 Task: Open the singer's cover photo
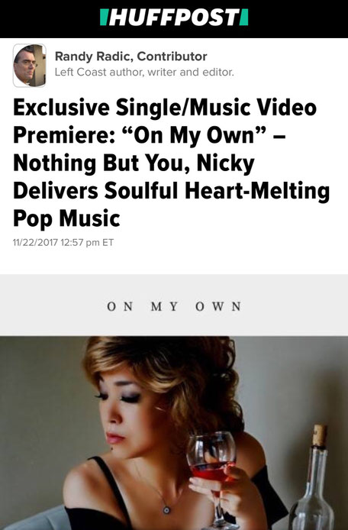click(174, 433)
